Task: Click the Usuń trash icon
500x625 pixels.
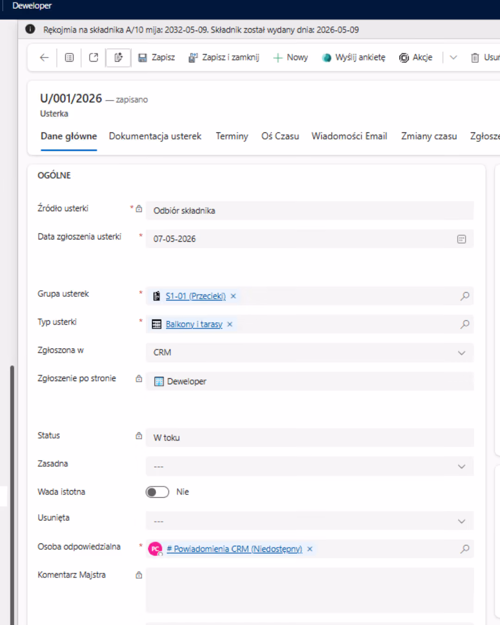Action: 475,57
